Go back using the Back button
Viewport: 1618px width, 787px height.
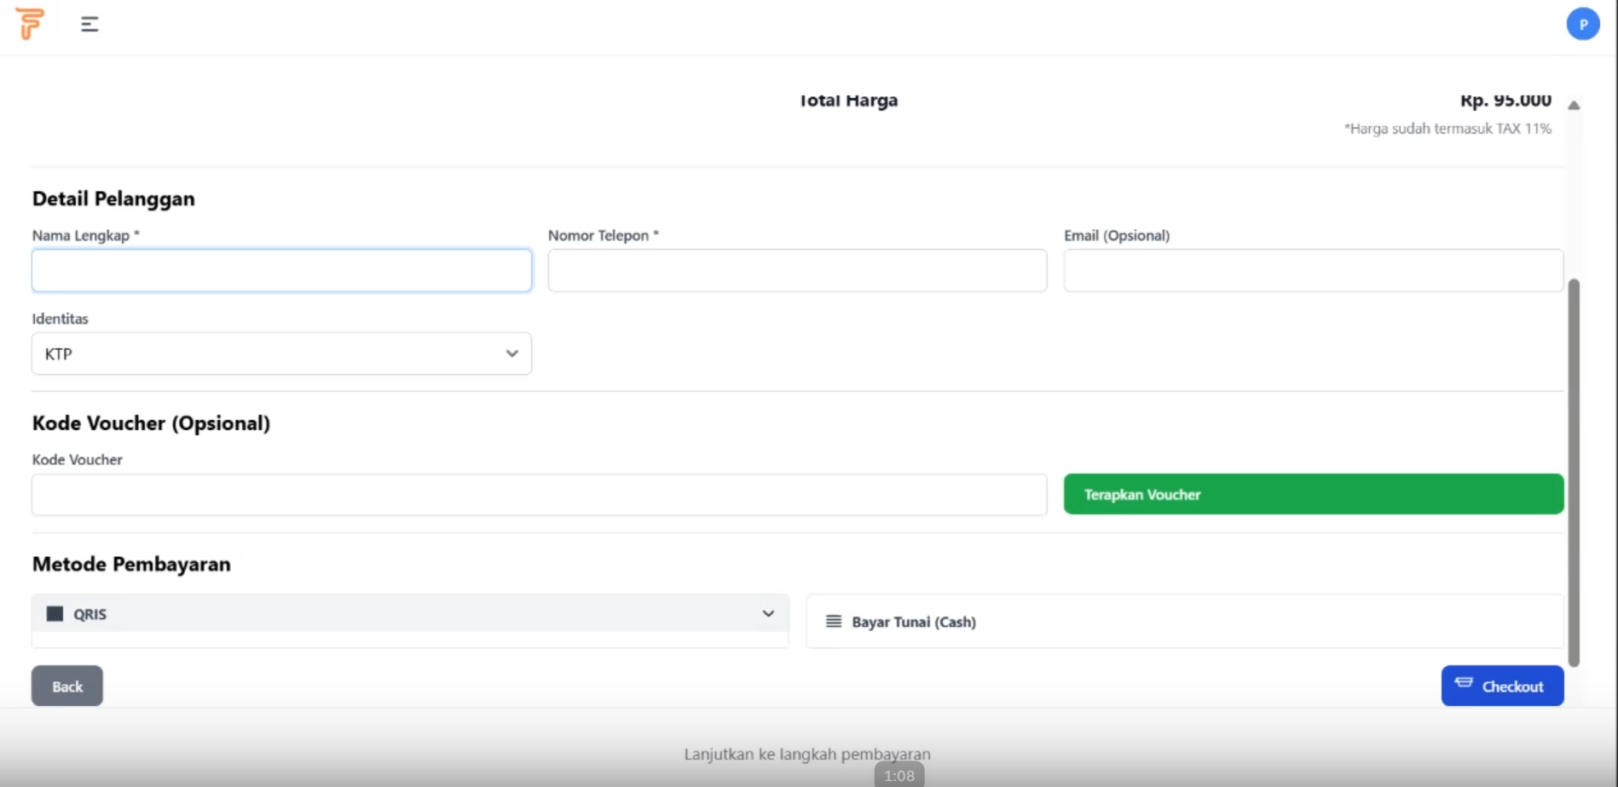pos(67,686)
